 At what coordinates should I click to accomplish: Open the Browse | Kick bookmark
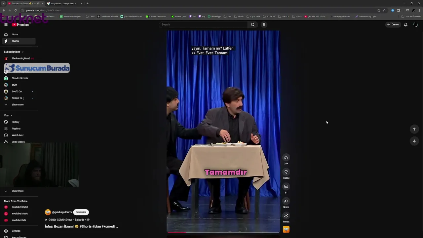pos(179,17)
